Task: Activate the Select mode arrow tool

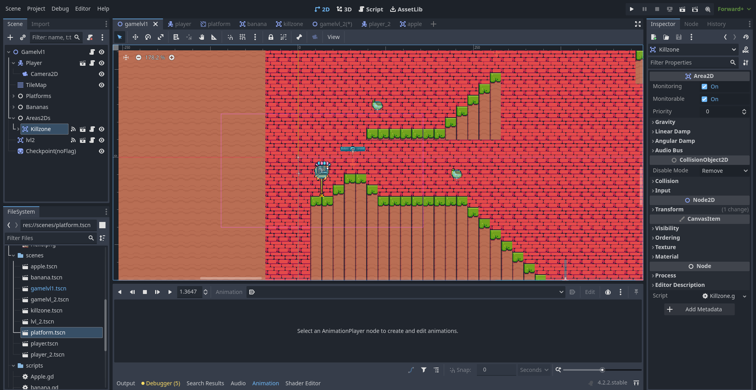Action: click(x=120, y=37)
